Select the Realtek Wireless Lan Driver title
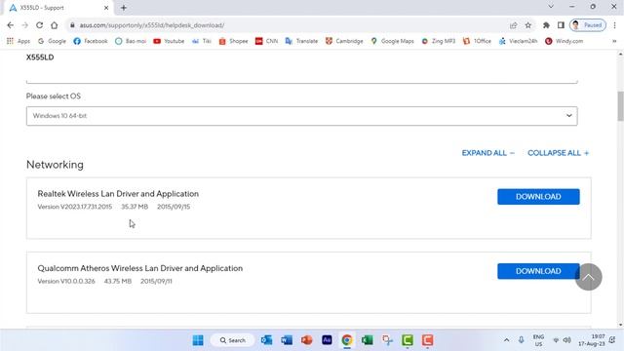Viewport: 624px width, 351px height. 118,194
